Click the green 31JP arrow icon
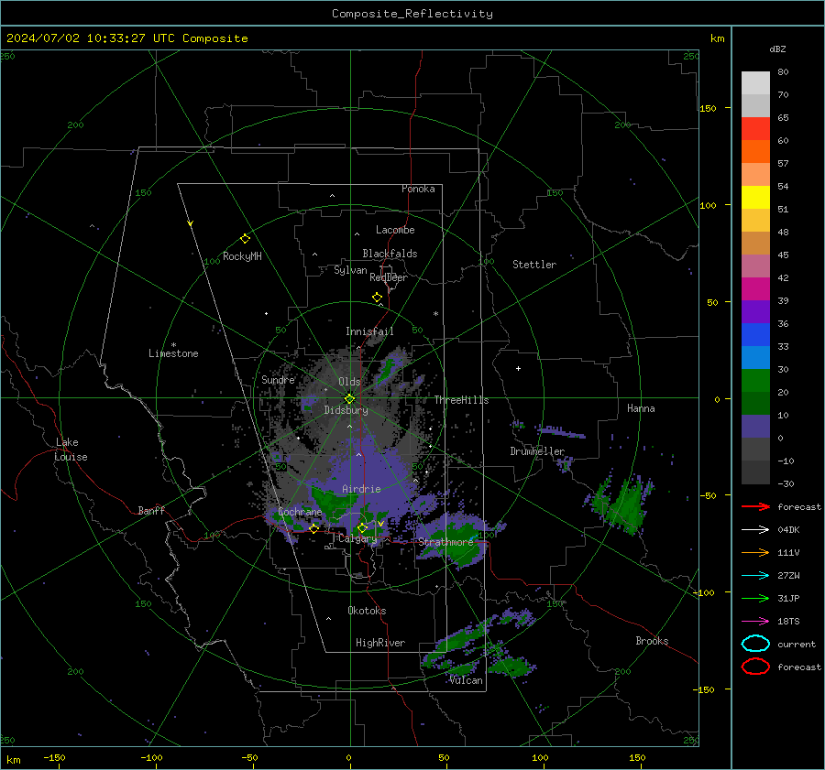The height and width of the screenshot is (770, 825). [x=755, y=598]
